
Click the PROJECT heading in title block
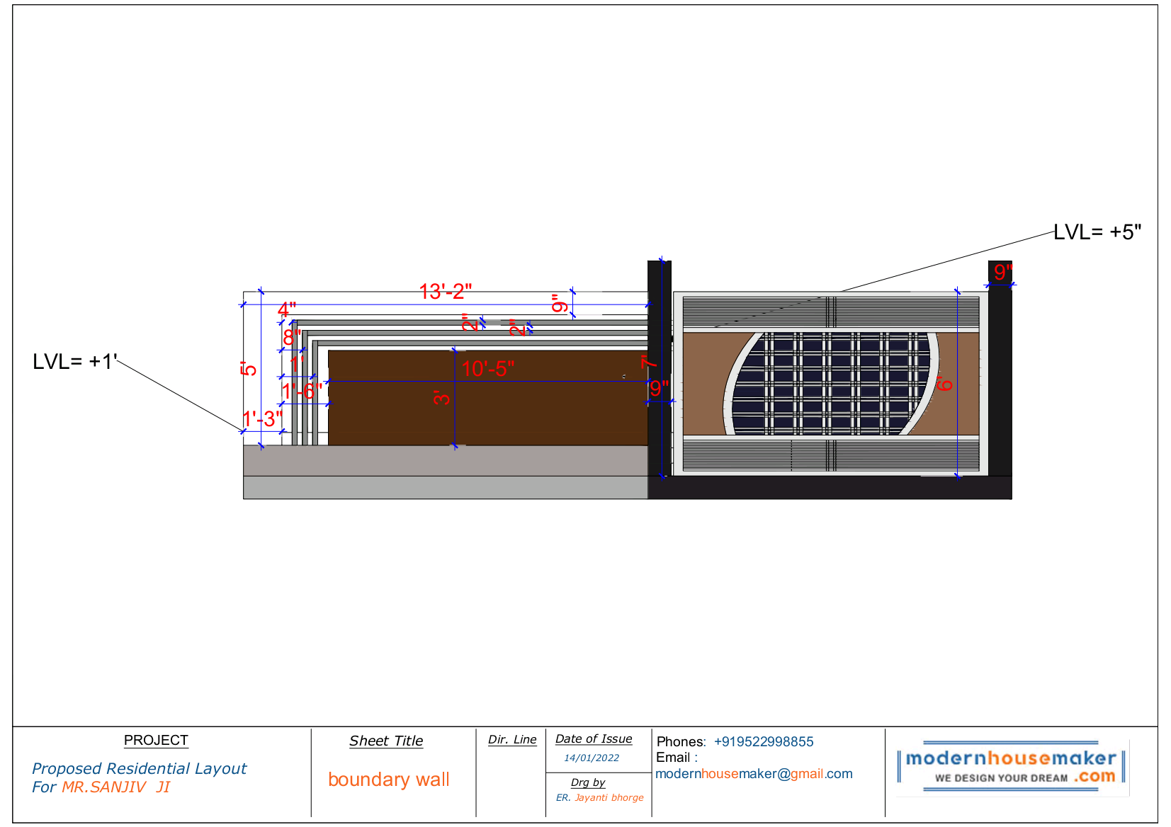pyautogui.click(x=156, y=740)
